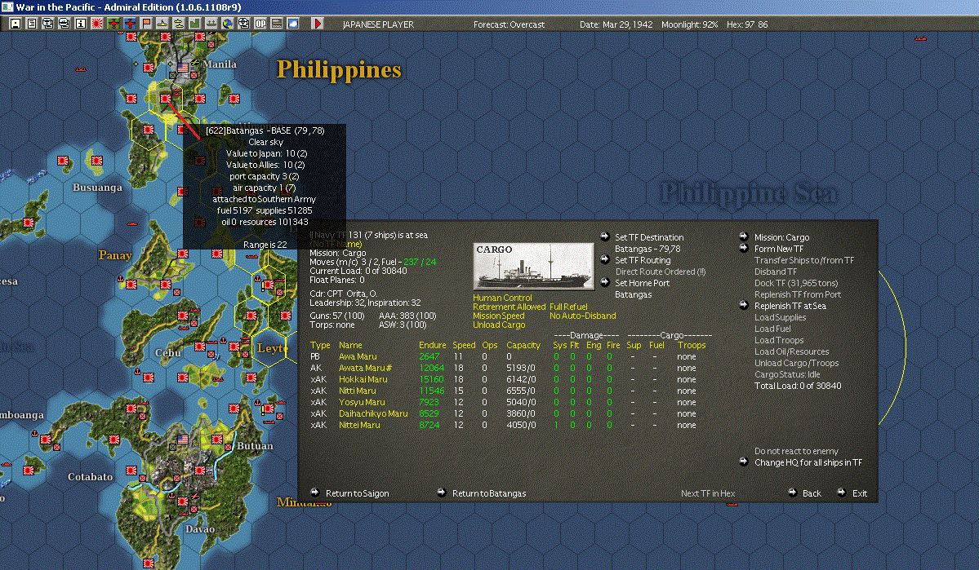Select Disband TF option

coord(776,272)
